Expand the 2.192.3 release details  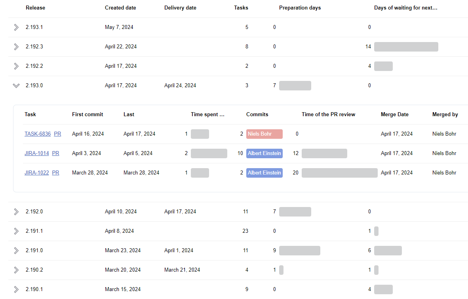click(16, 47)
